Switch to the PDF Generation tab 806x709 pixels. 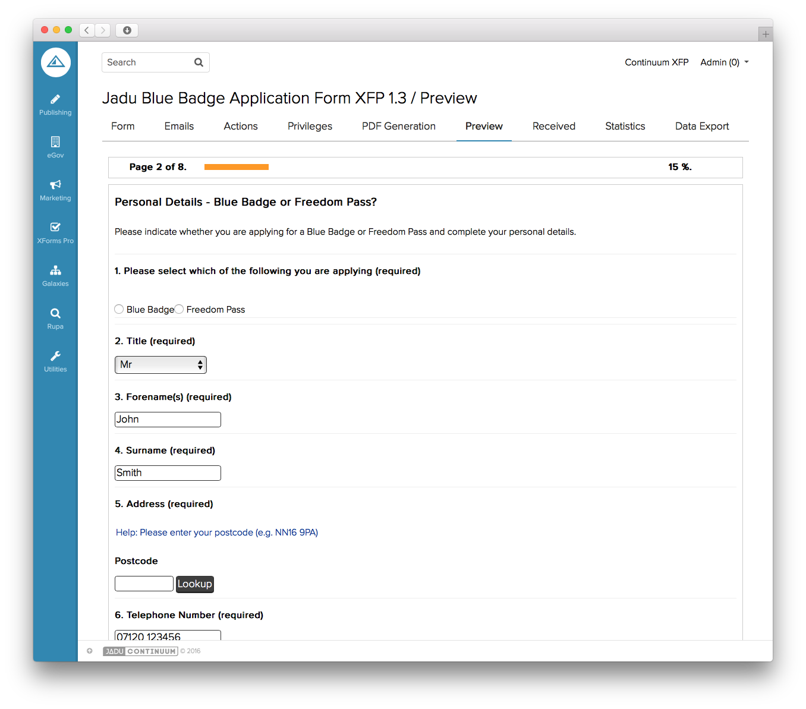pos(399,126)
